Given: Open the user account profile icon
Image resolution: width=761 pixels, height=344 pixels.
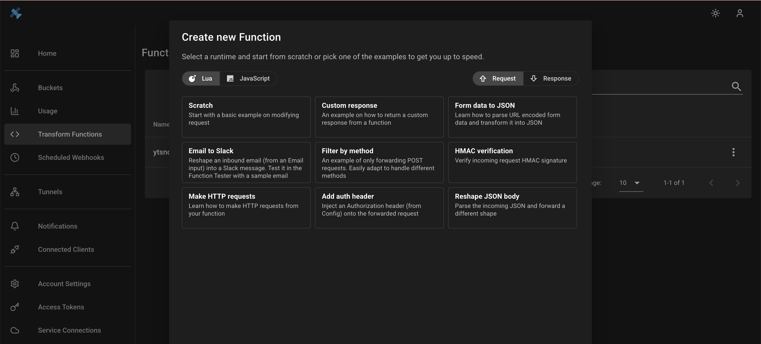Looking at the screenshot, I should [x=739, y=13].
